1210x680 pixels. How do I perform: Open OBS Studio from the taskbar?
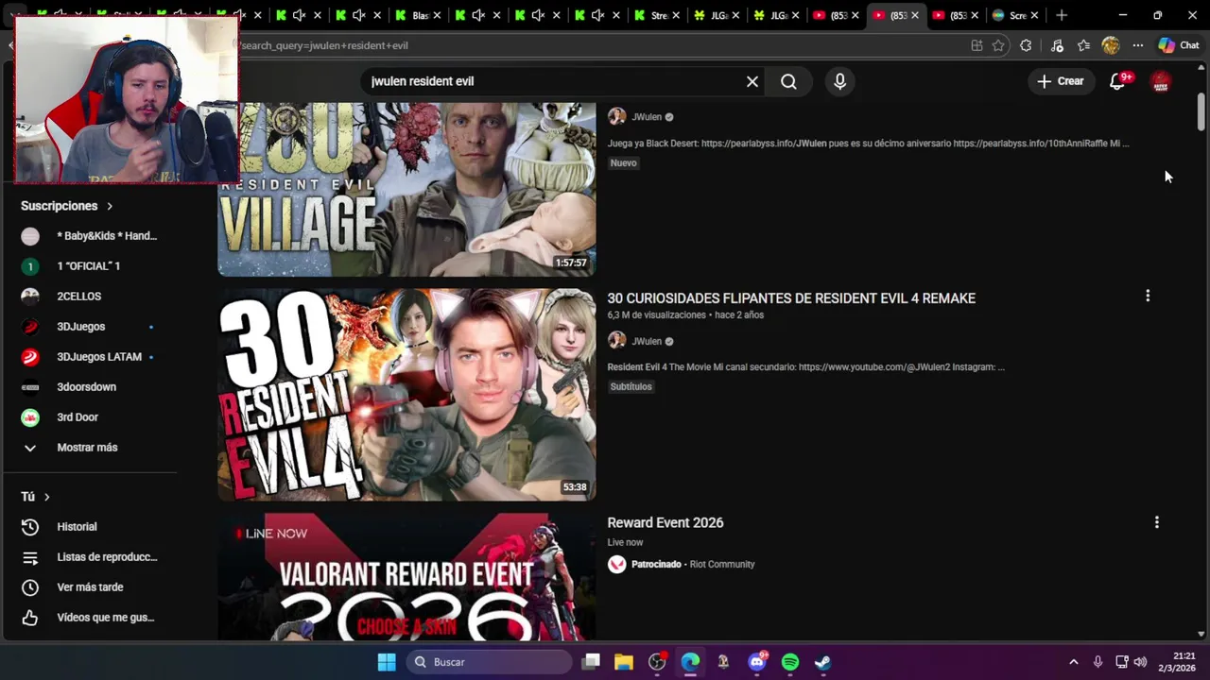point(657,662)
